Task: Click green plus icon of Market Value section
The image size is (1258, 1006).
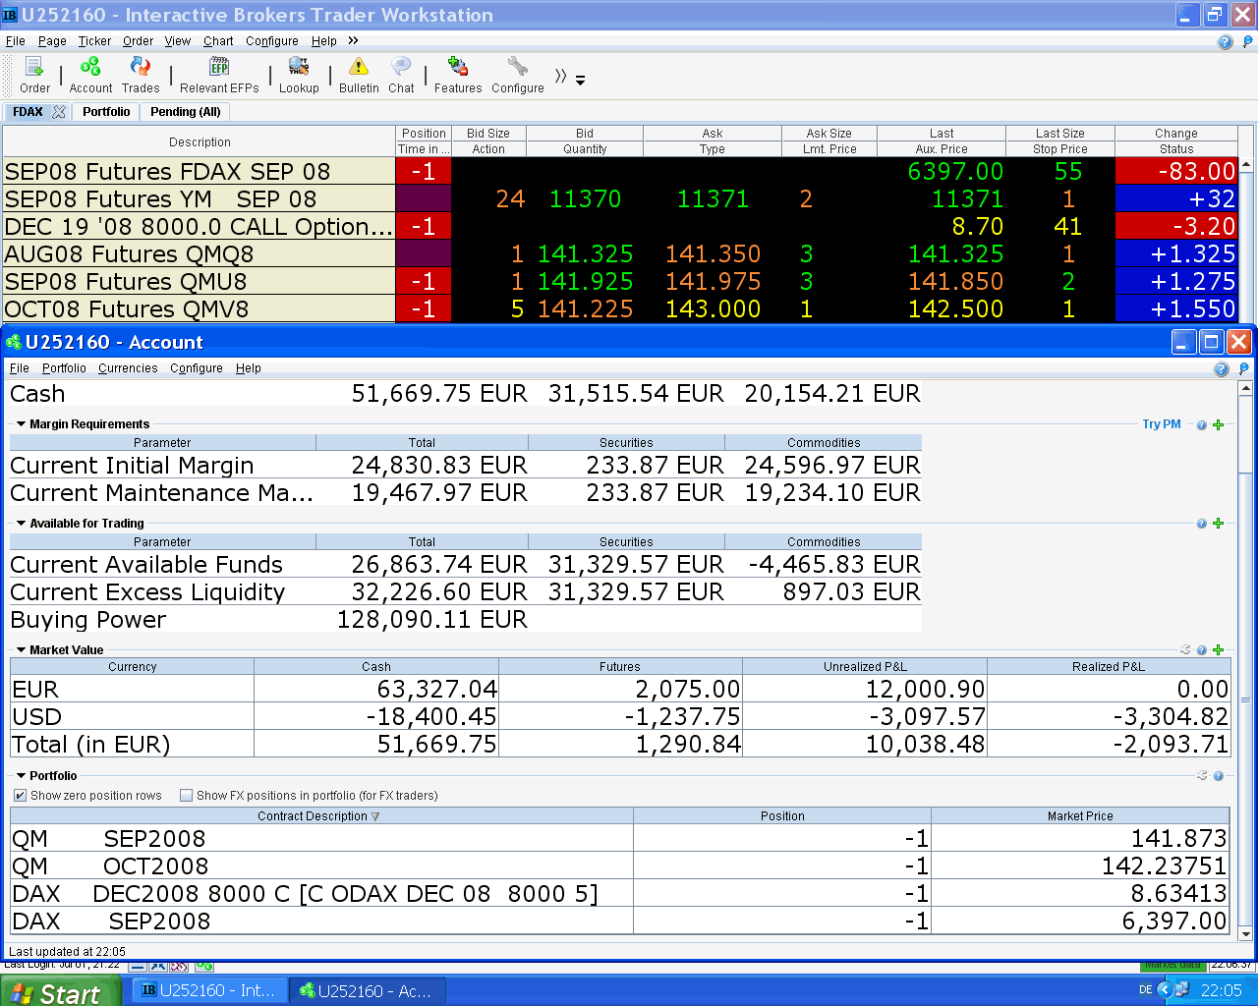Action: pyautogui.click(x=1218, y=649)
